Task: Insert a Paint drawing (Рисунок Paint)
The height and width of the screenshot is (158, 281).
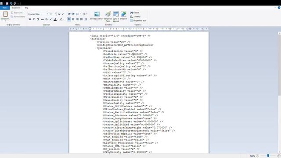Action: tap(108, 17)
